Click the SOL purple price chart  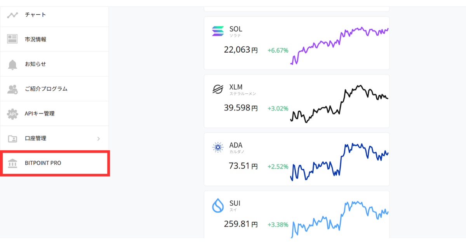339,45
